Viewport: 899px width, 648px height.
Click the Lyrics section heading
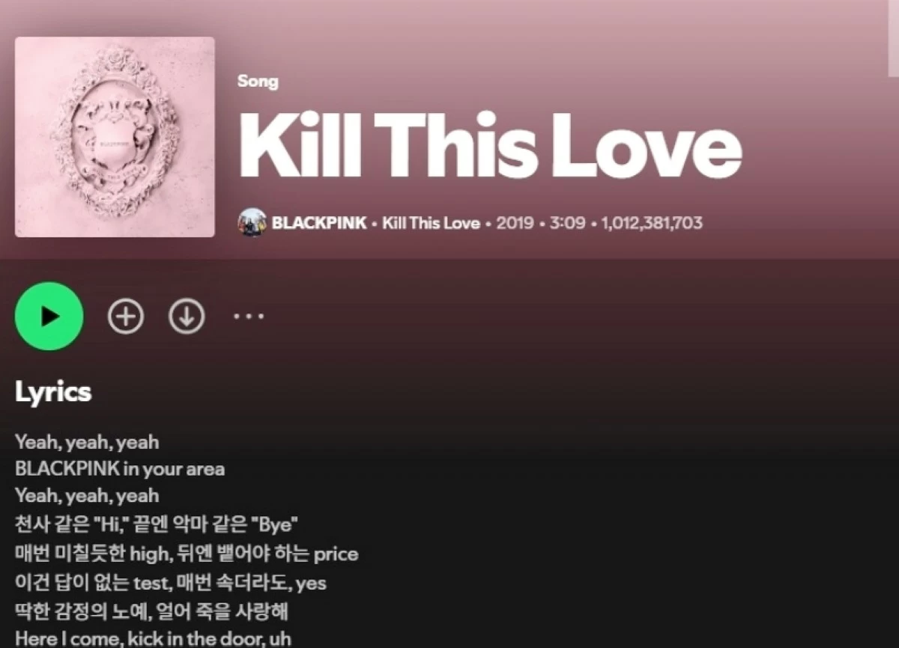pyautogui.click(x=53, y=392)
